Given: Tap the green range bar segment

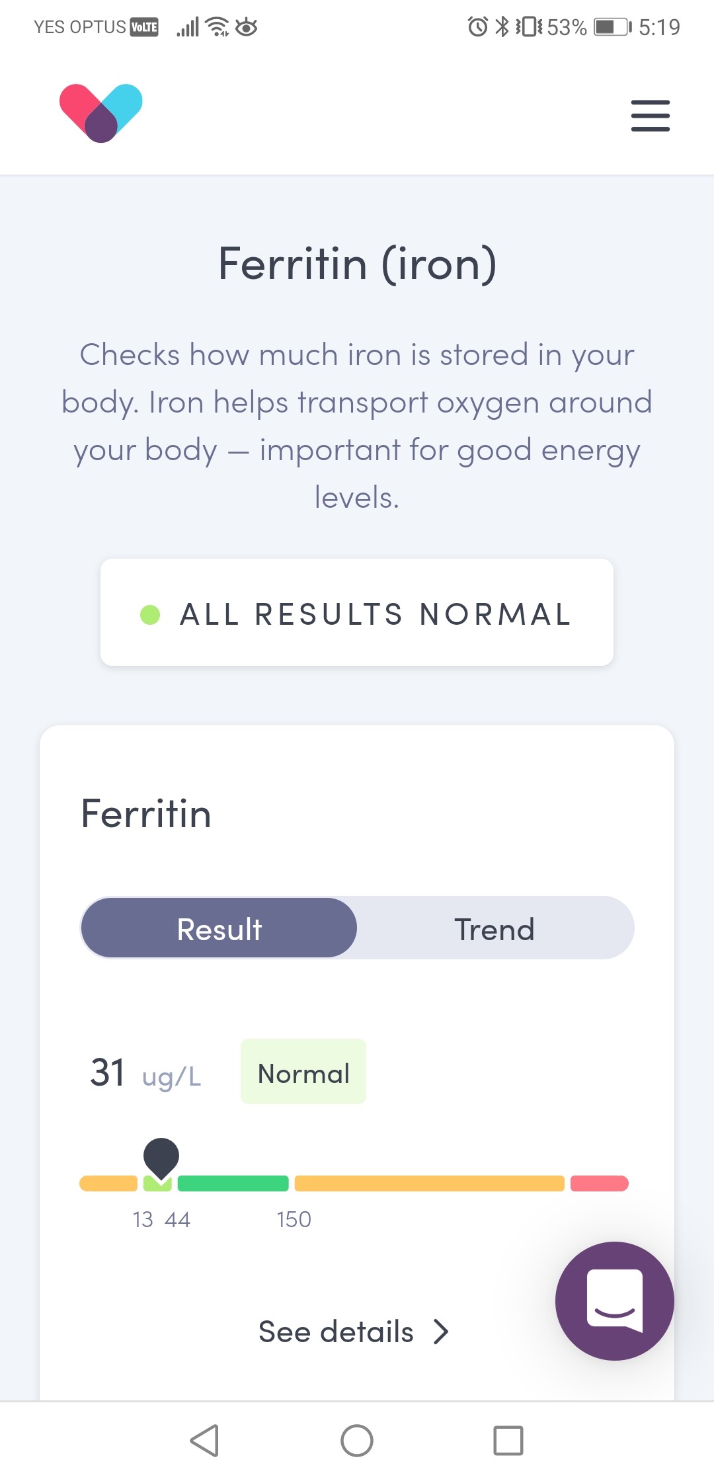Looking at the screenshot, I should coord(233,1183).
